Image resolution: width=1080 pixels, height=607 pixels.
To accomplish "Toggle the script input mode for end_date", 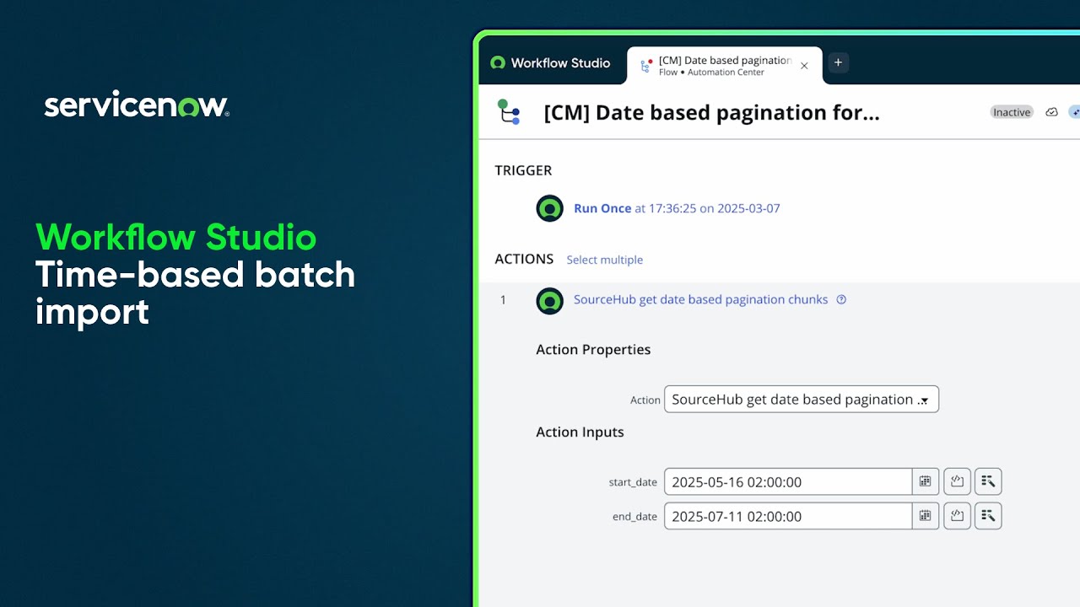I will coord(957,516).
